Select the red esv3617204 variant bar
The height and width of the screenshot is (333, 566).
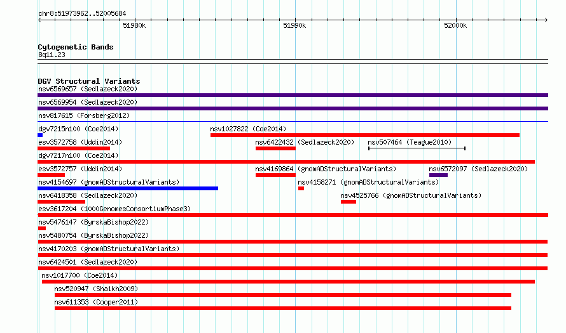[293, 215]
